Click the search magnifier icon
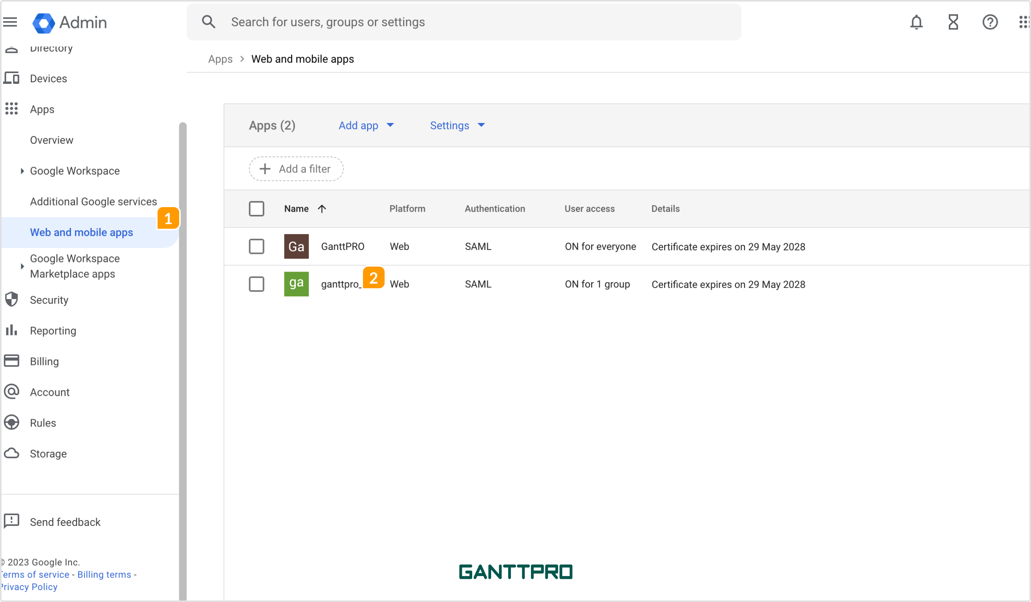1031x602 pixels. point(209,22)
